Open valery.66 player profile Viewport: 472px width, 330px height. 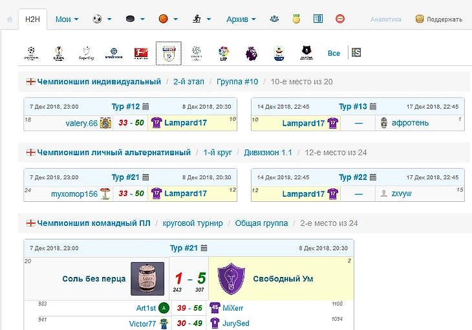pos(81,123)
